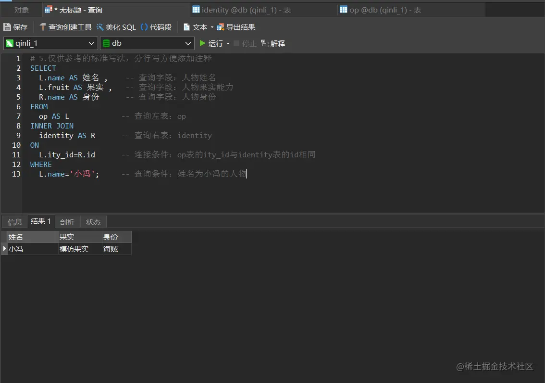
Task: Select the 小冯 result cell
Action: pyautogui.click(x=33, y=249)
